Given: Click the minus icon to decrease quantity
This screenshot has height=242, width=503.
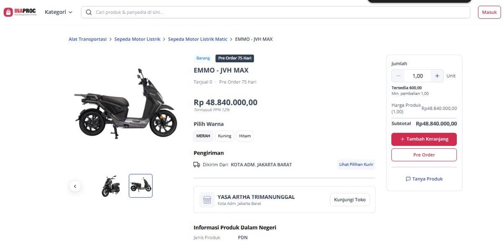Looking at the screenshot, I should (398, 76).
